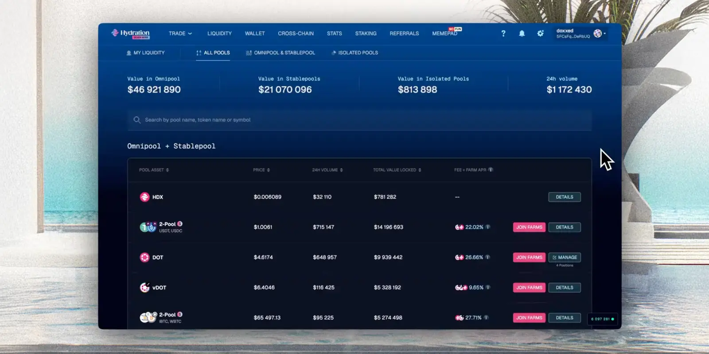Select the All Pools tab
Screen dimensions: 709x354
pos(213,53)
